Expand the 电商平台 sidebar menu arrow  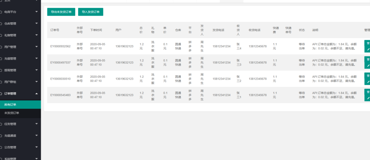(36, 12)
